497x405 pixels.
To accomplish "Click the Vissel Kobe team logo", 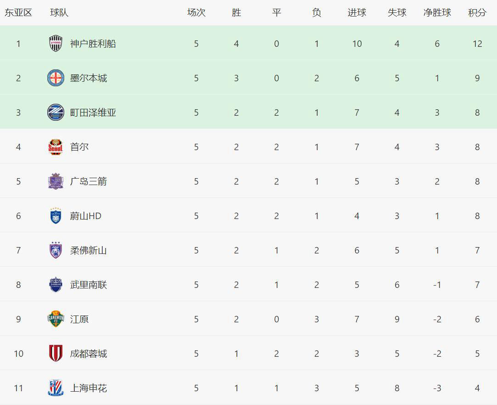I will click(56, 44).
